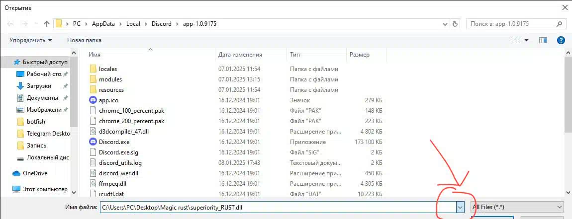This screenshot has width=572, height=219.
Task: Go up one folder level arrow
Action: 46,24
